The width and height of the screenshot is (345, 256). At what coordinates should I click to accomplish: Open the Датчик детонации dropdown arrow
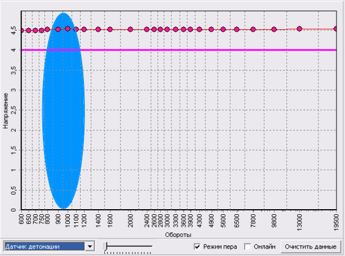[x=90, y=246]
